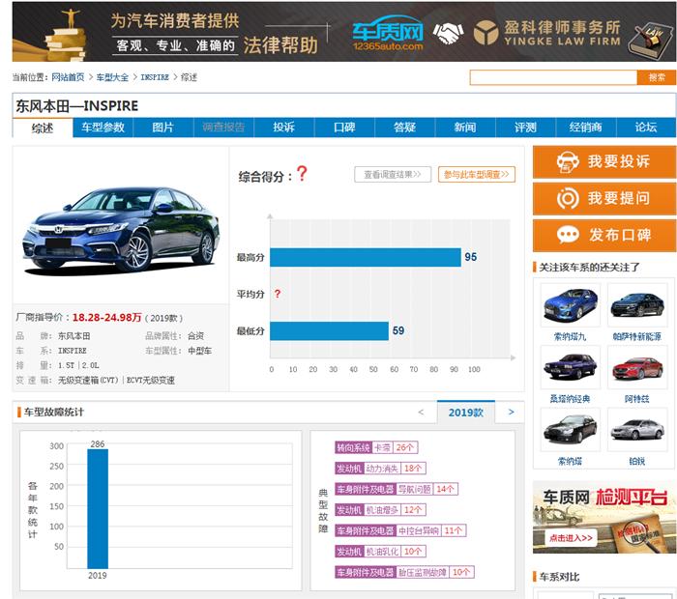The image size is (677, 599).
Task: Click the chat bubble icon on 发布口碑
Action: point(568,235)
